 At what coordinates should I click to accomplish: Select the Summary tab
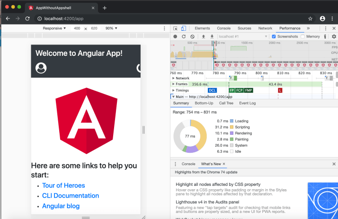tap(181, 103)
